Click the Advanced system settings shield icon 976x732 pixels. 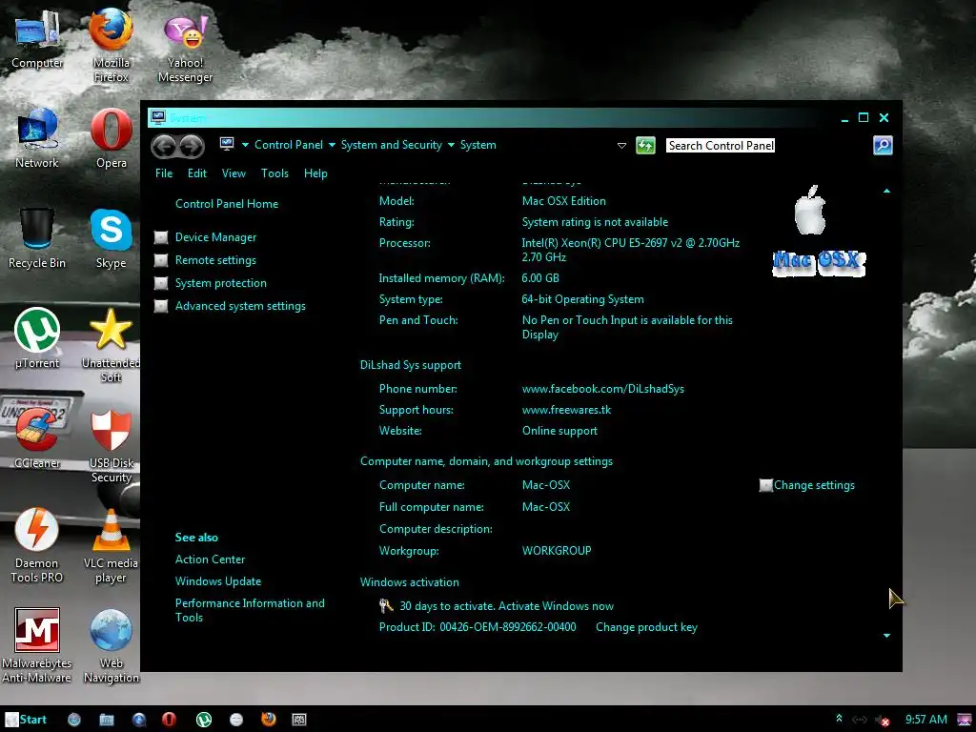click(160, 306)
